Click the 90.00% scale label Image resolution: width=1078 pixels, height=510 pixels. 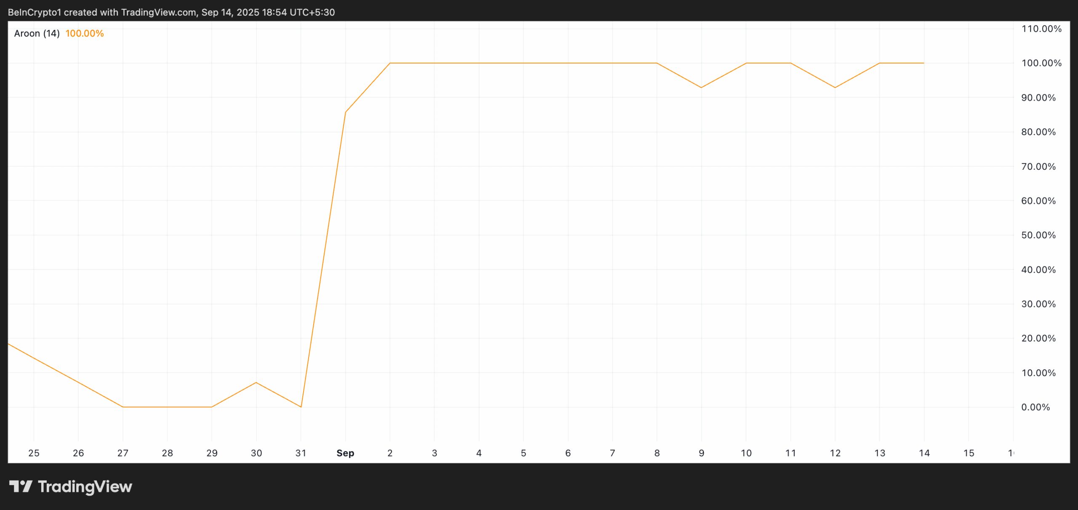click(x=1038, y=98)
